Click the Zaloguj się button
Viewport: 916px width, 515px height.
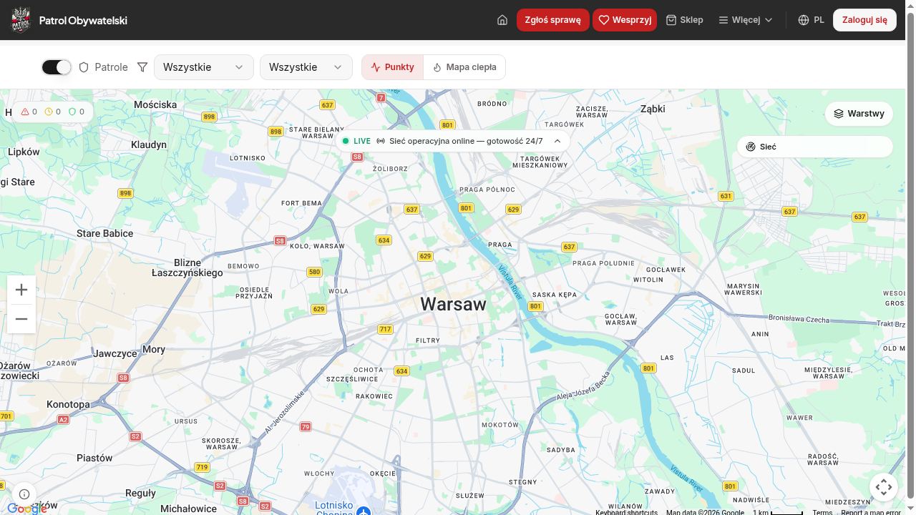(x=864, y=20)
